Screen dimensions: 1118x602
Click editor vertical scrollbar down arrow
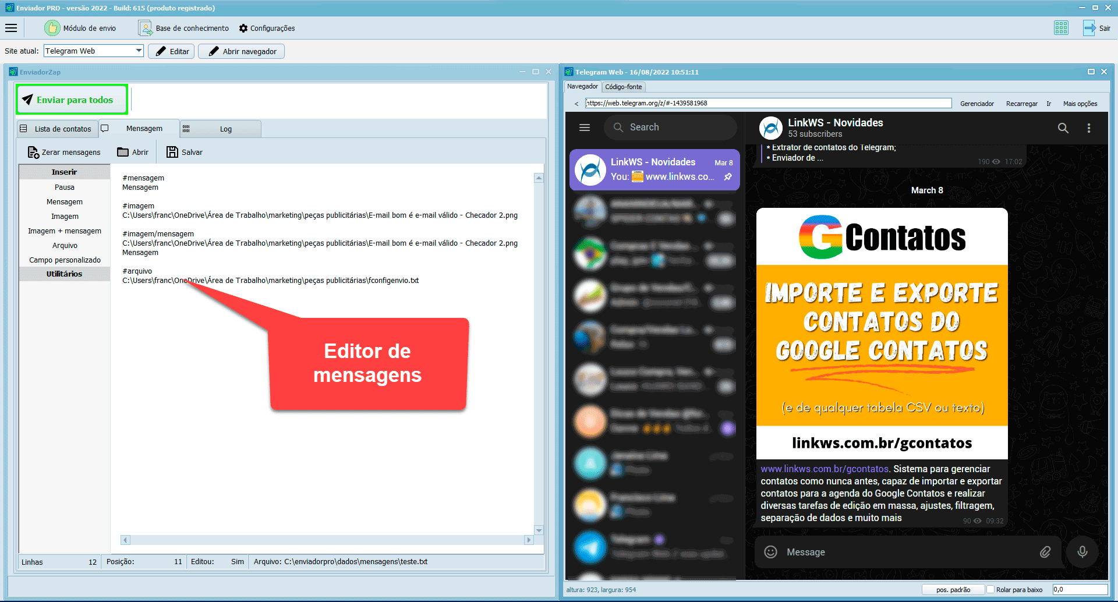coord(539,530)
